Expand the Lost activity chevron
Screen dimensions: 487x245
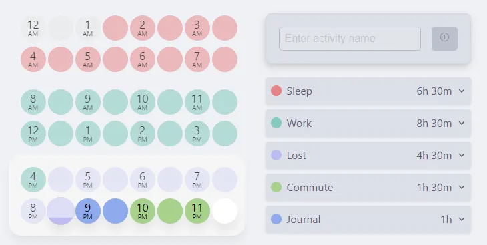(x=462, y=155)
